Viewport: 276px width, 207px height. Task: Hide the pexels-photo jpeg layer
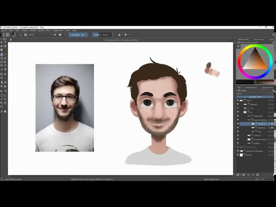[238, 151]
